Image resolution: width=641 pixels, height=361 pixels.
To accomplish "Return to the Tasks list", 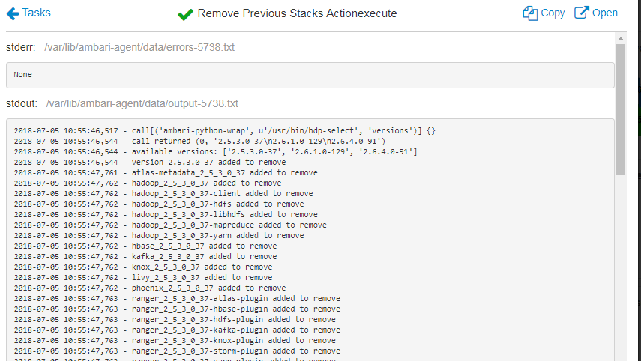I will (36, 13).
